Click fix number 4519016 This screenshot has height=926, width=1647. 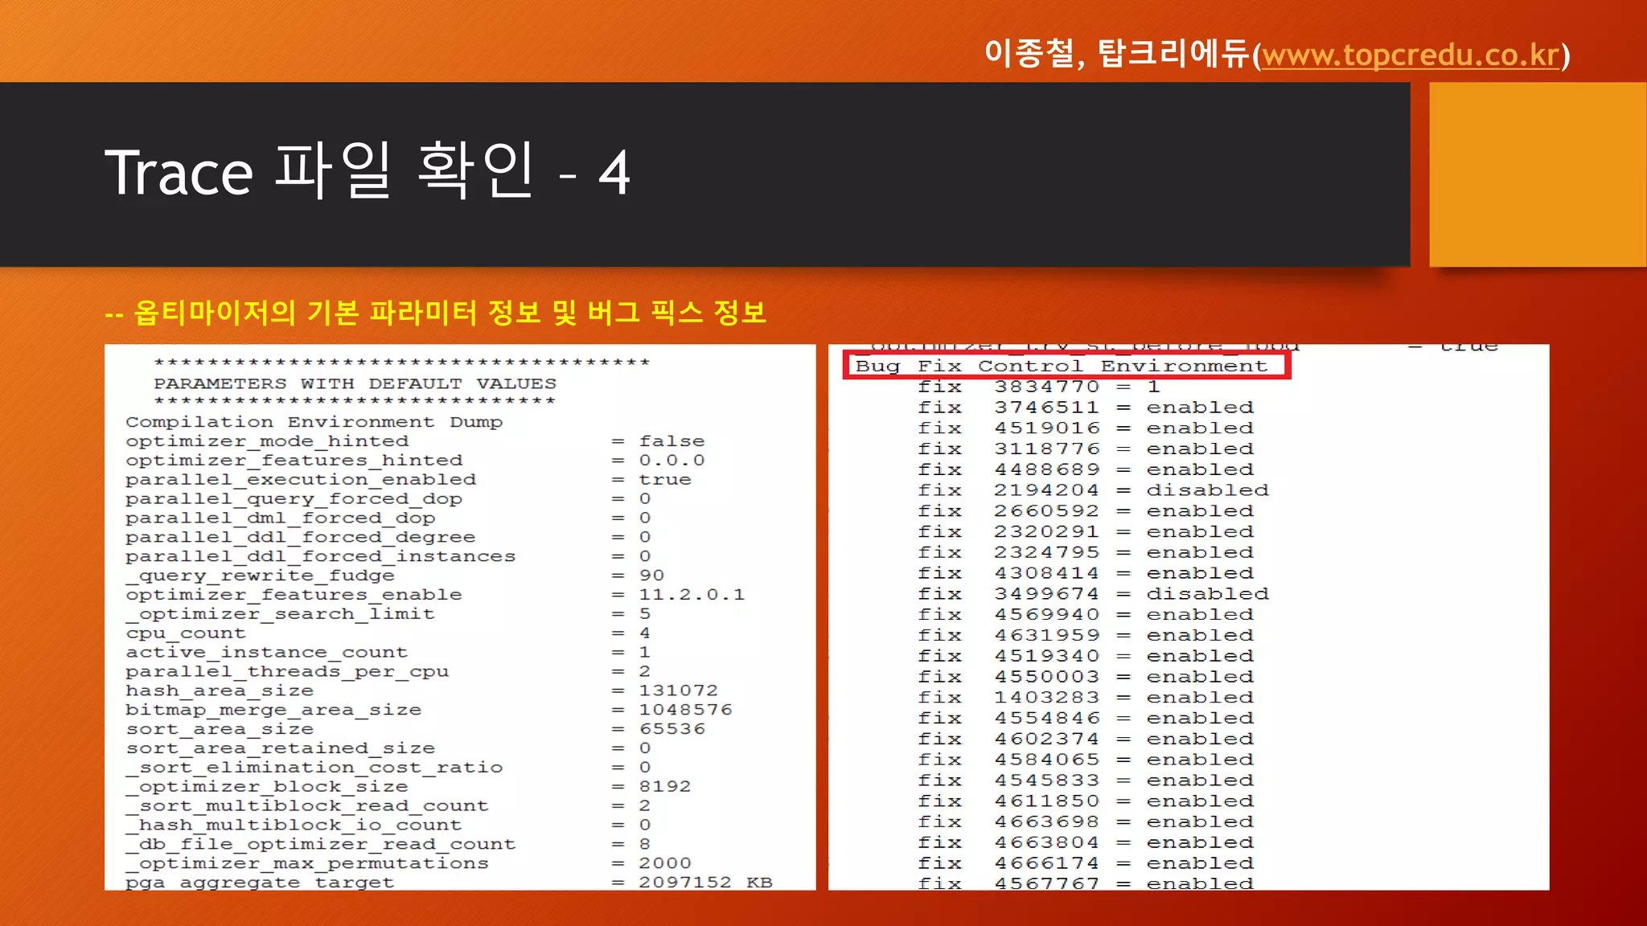(x=1047, y=428)
